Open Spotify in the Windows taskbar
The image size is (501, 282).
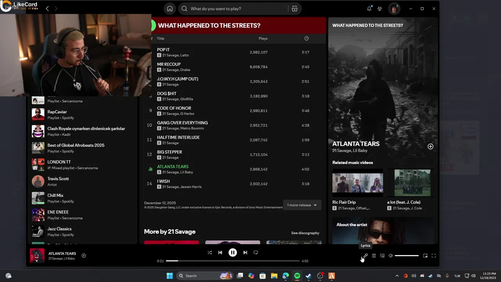click(x=297, y=276)
